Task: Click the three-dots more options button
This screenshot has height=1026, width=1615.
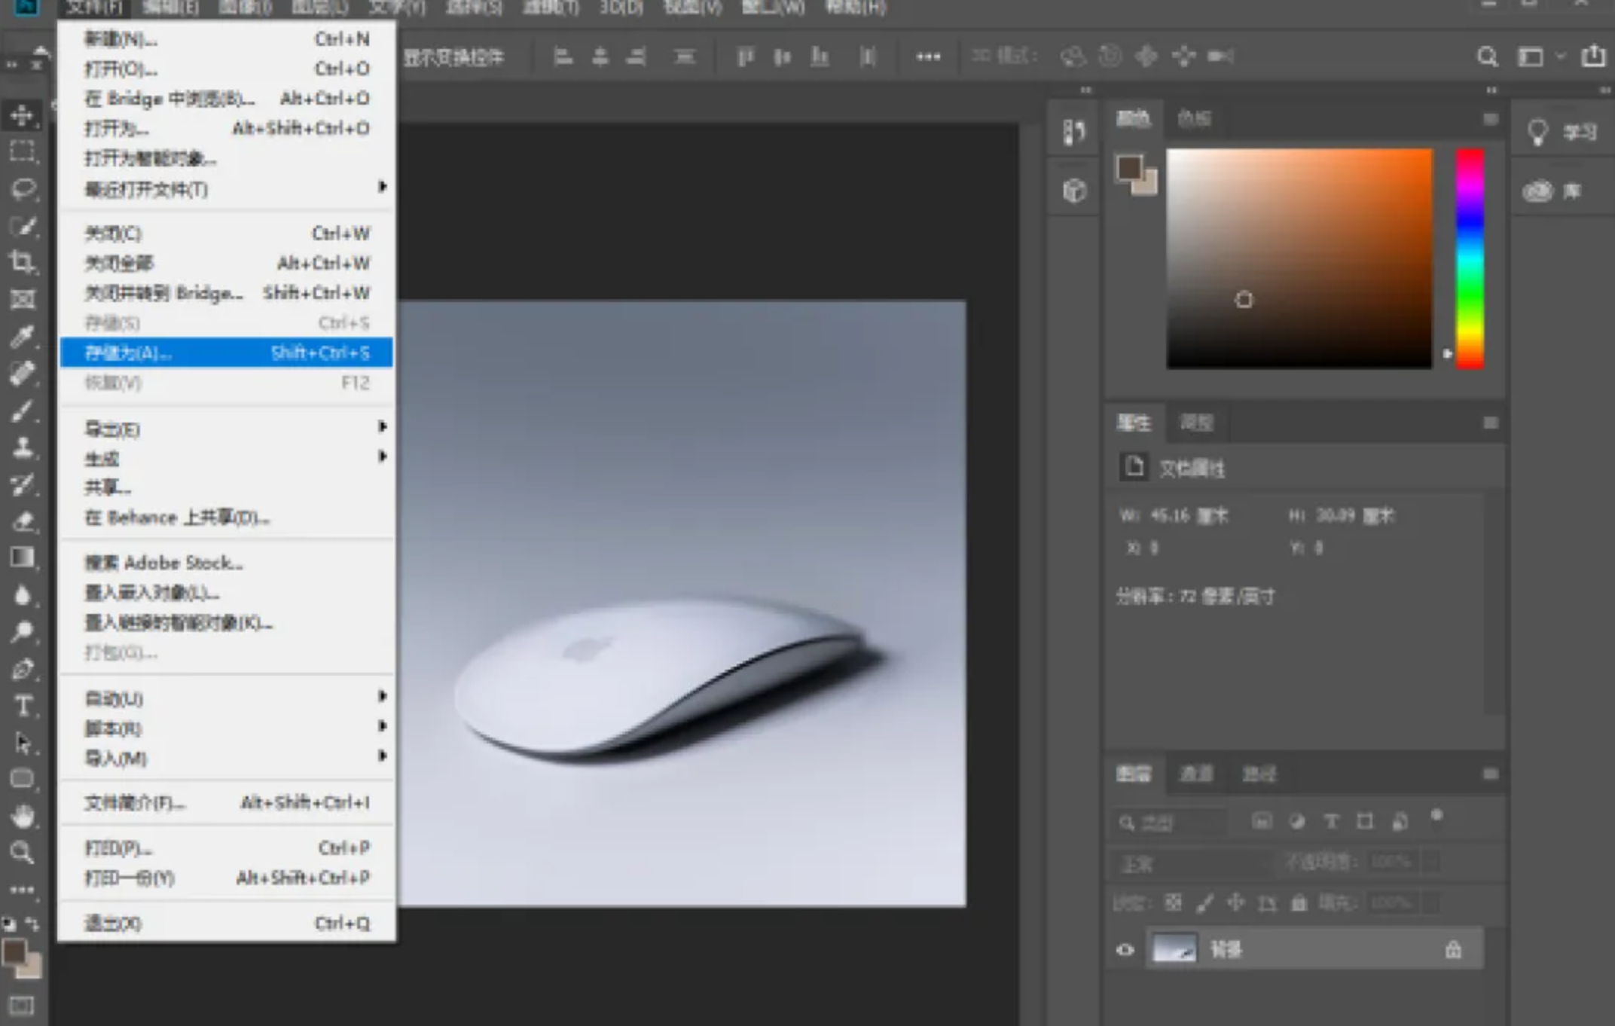Action: click(x=928, y=57)
